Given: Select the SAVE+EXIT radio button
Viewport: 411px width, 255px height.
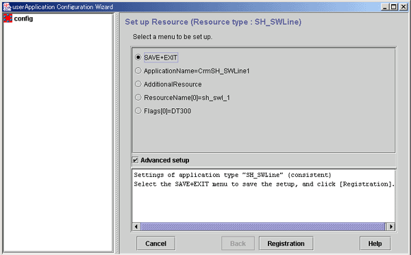Looking at the screenshot, I should click(x=138, y=57).
